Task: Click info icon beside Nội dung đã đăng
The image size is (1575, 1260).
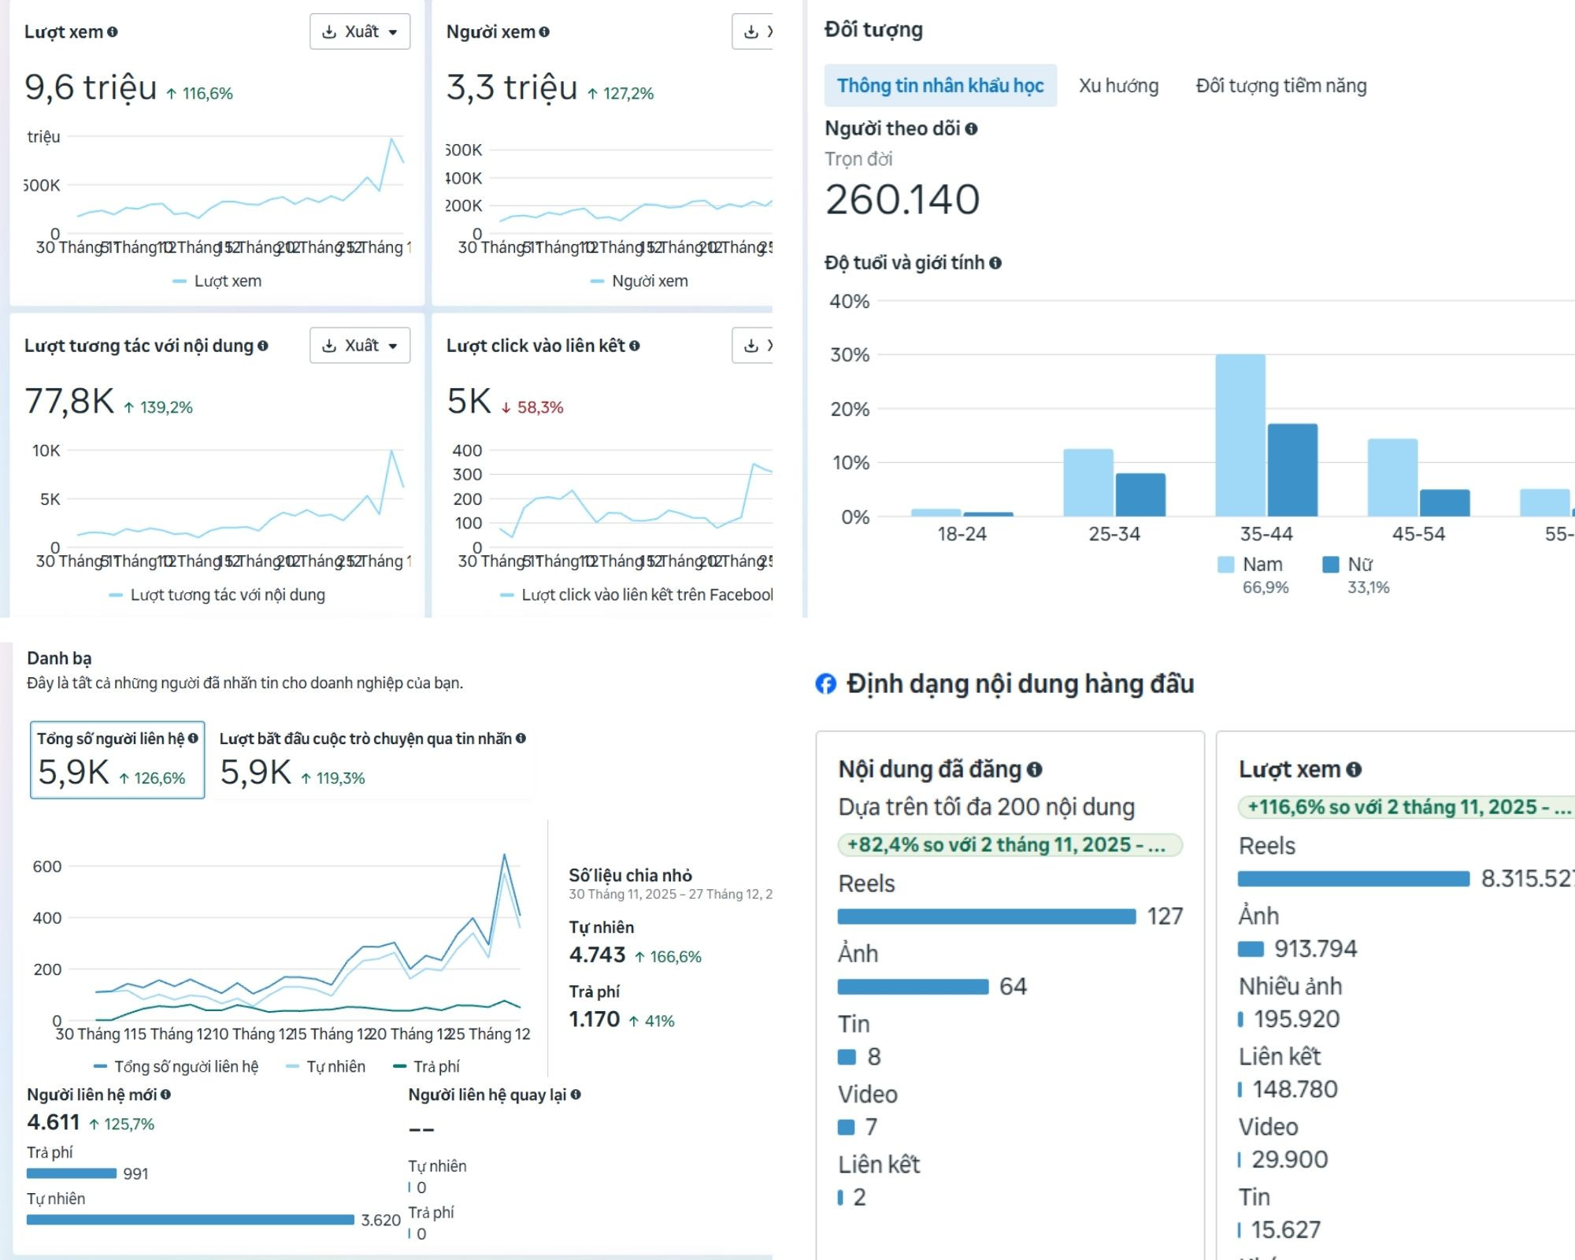Action: coord(1035,770)
